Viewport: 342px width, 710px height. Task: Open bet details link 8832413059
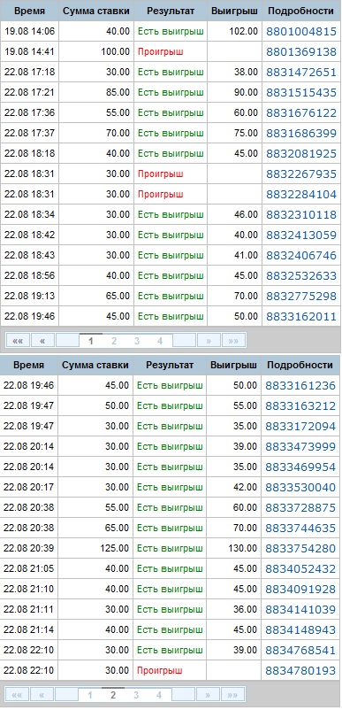pyautogui.click(x=301, y=235)
